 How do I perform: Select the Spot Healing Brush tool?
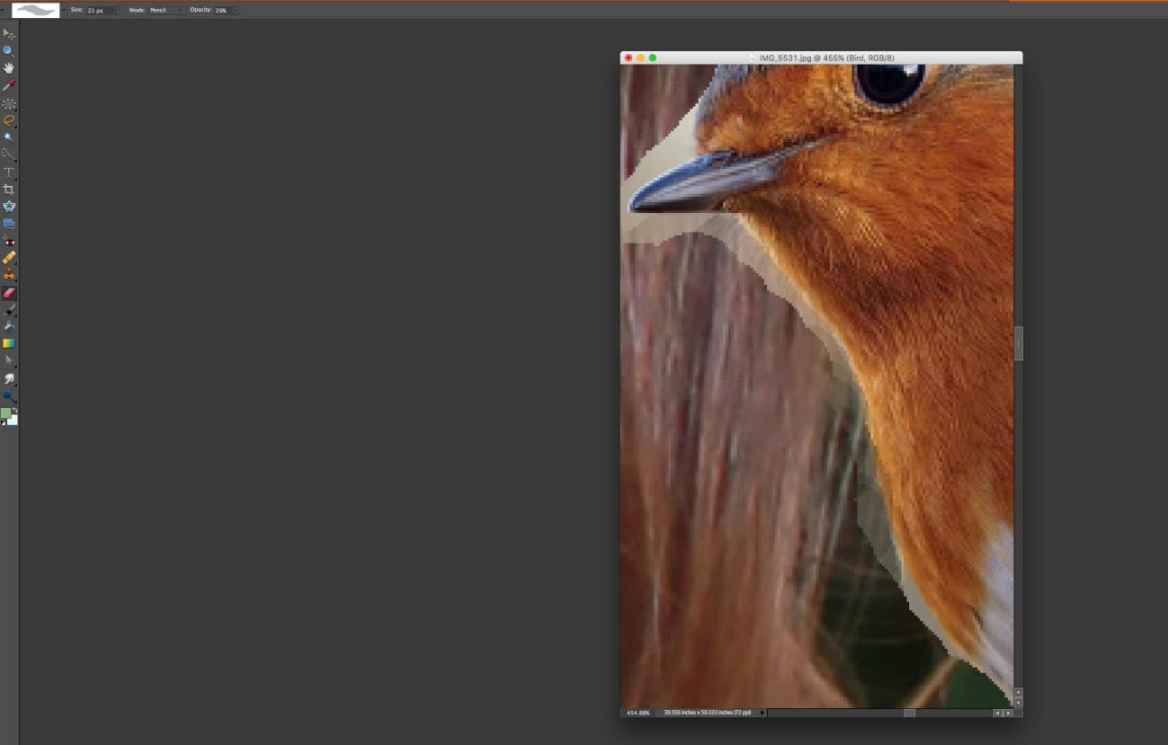coord(9,257)
